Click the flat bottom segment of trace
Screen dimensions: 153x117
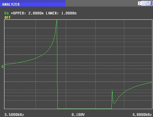(x=84, y=109)
